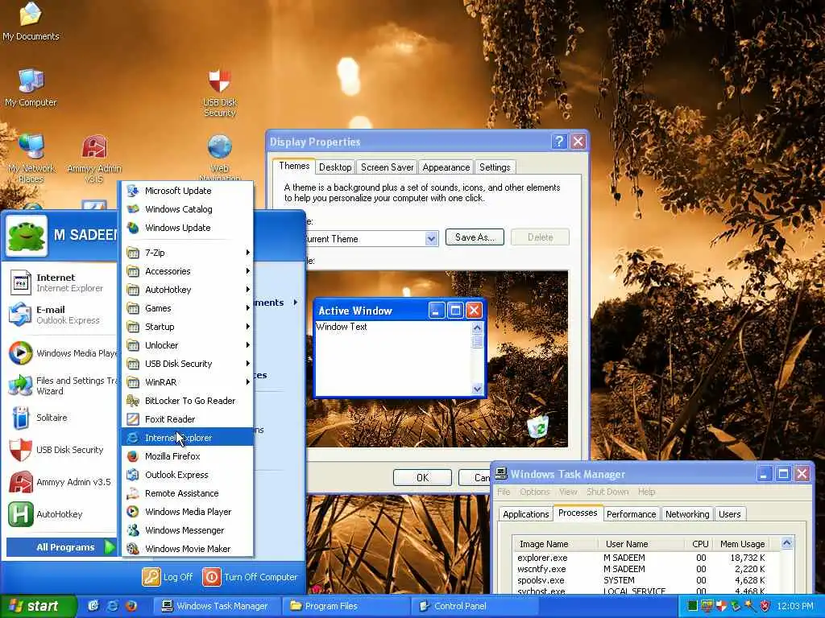Switch to the Desktop tab
The image size is (825, 618).
click(335, 167)
